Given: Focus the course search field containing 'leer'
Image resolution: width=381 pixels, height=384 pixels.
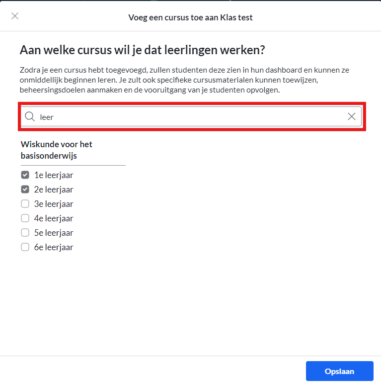Looking at the screenshot, I should (191, 116).
